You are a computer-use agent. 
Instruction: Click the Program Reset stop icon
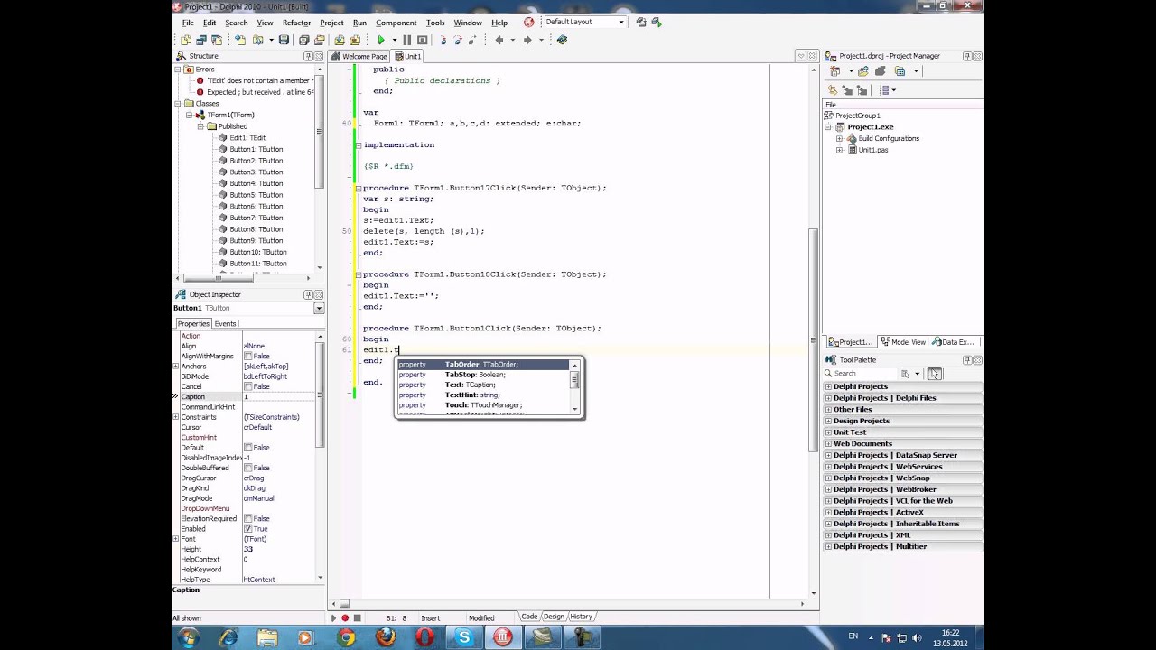[422, 40]
